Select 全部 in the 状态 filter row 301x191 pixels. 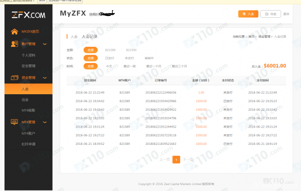tap(91, 58)
